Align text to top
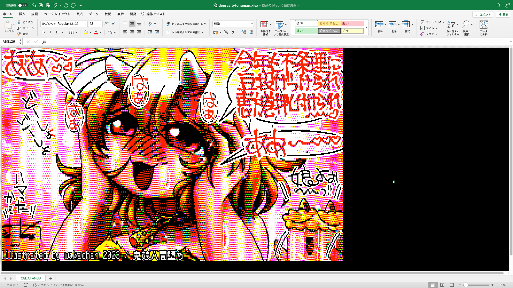 pos(125,24)
